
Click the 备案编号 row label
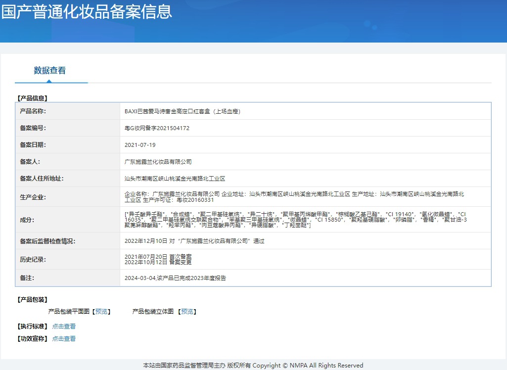click(x=33, y=128)
